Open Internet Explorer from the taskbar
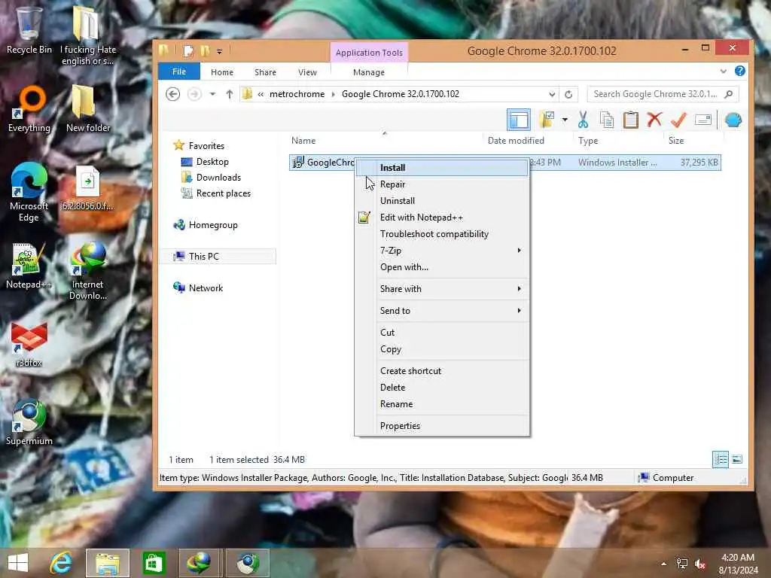771x578 pixels. (x=61, y=563)
